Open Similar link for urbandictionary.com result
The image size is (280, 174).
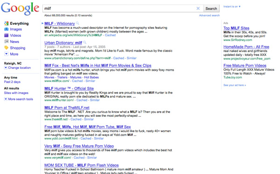click(132, 58)
